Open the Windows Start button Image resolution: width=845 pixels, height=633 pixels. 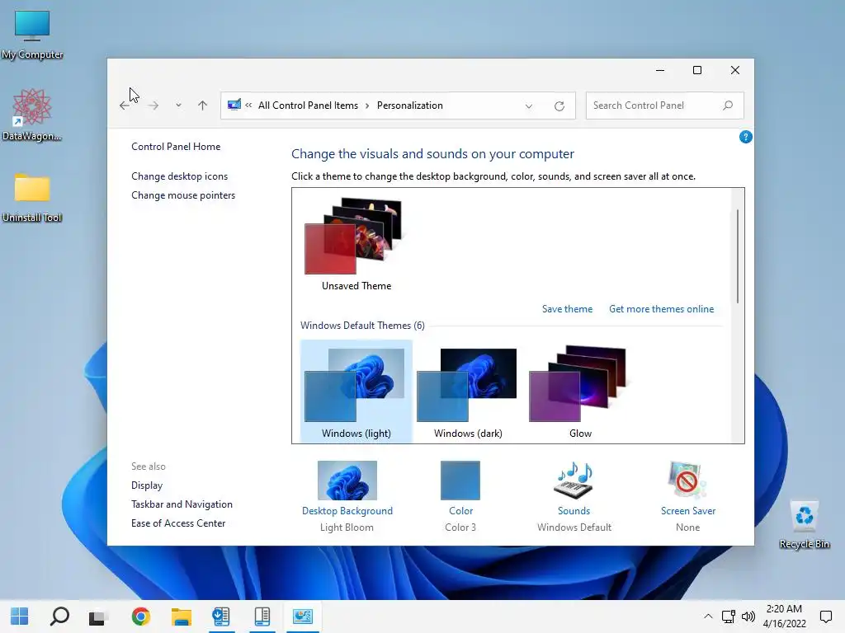pos(20,617)
